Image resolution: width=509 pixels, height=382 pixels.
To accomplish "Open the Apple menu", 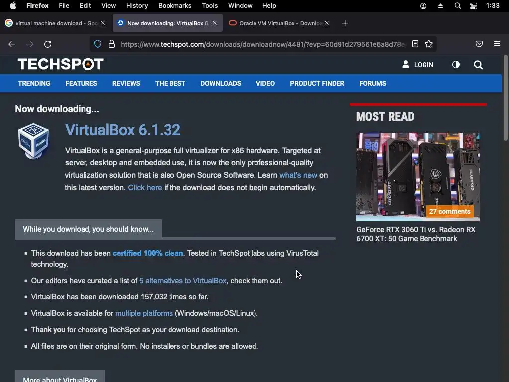I will 13,6.
